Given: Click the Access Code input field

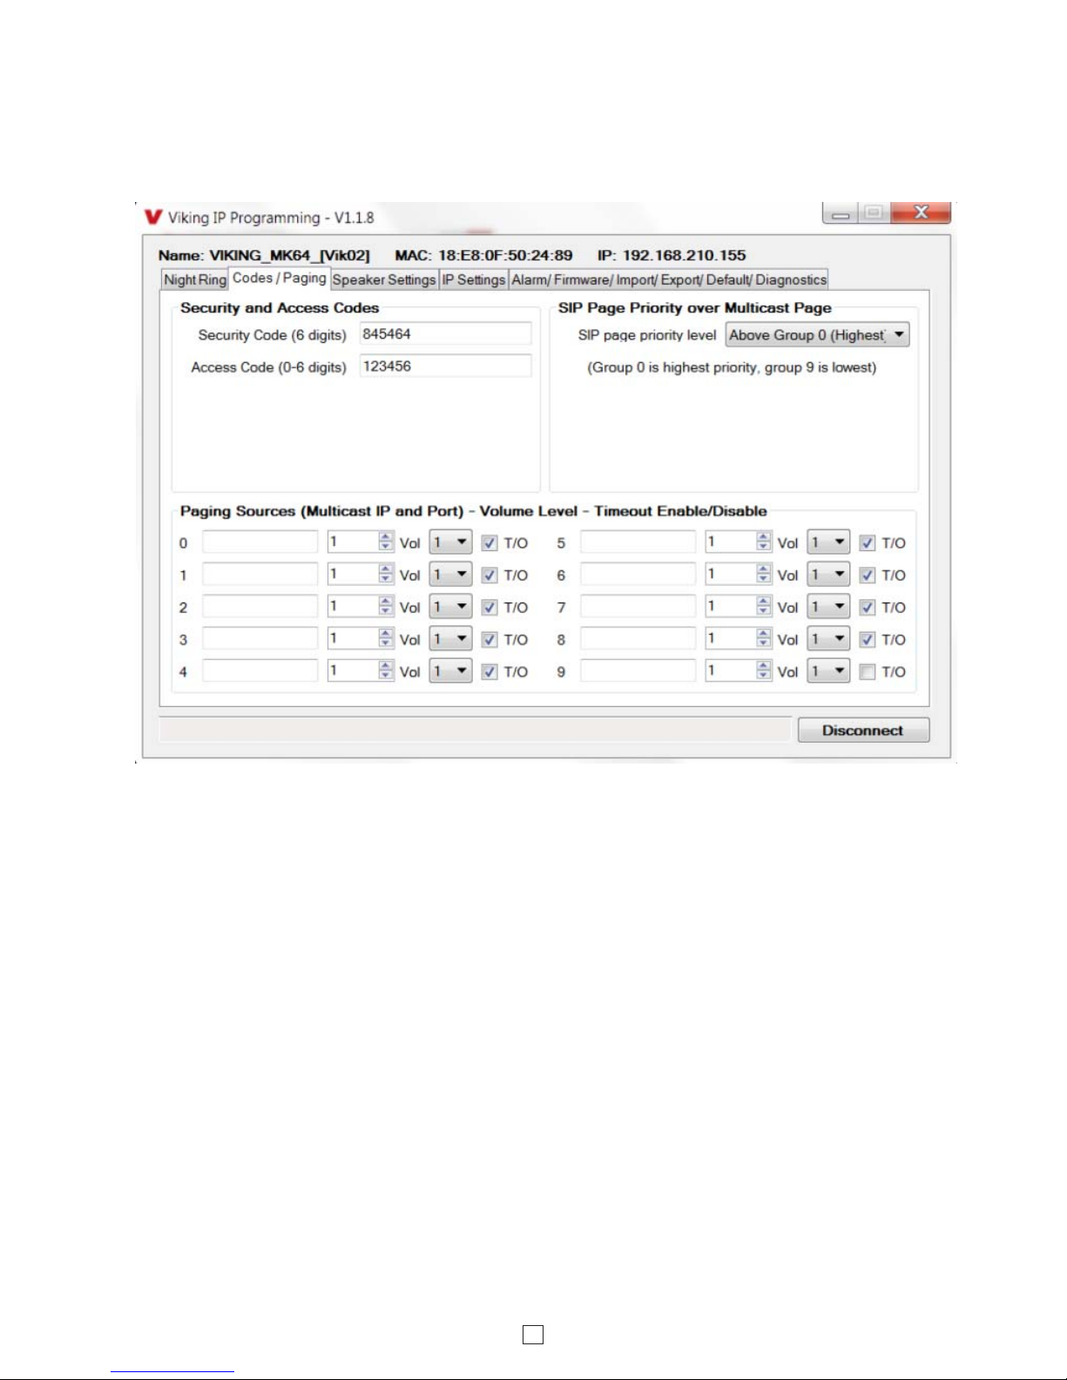Looking at the screenshot, I should (x=445, y=367).
